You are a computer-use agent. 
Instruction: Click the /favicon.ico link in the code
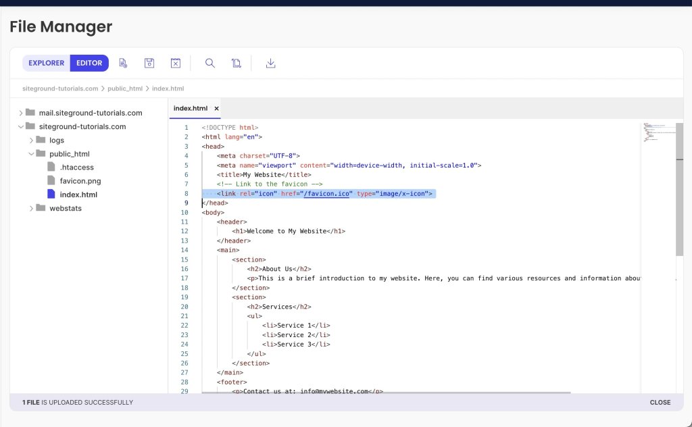[328, 194]
